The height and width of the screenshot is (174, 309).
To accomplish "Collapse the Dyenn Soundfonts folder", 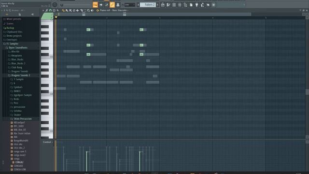I will (18, 48).
